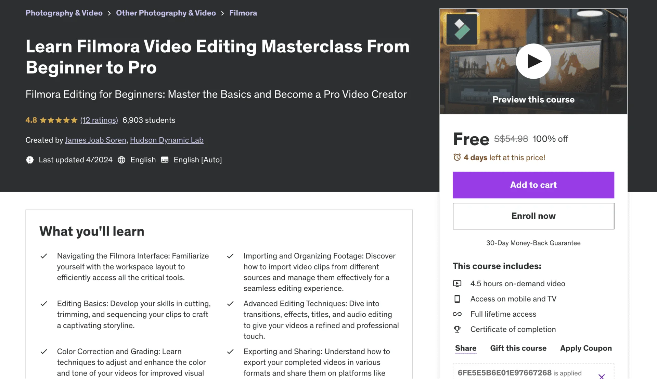Add the course to cart
657x379 pixels.
click(533, 185)
